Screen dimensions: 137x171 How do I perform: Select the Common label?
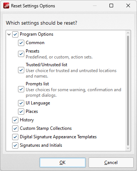[35, 43]
